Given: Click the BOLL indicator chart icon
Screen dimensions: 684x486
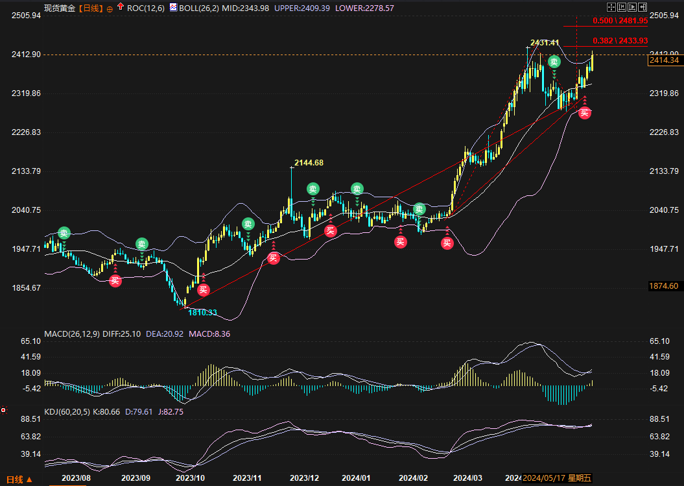Looking at the screenshot, I should pos(172,7).
